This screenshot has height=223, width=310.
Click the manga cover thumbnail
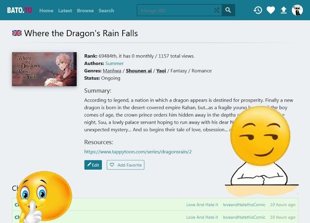coord(44,69)
